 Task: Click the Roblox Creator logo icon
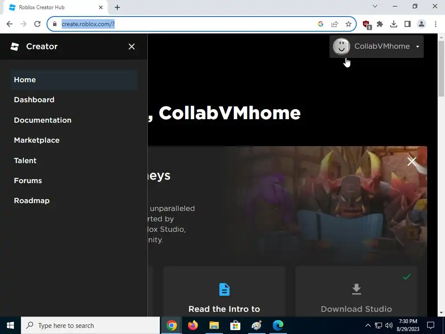click(x=14, y=47)
